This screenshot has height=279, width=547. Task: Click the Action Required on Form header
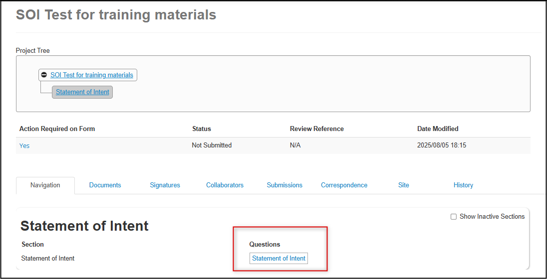point(57,129)
